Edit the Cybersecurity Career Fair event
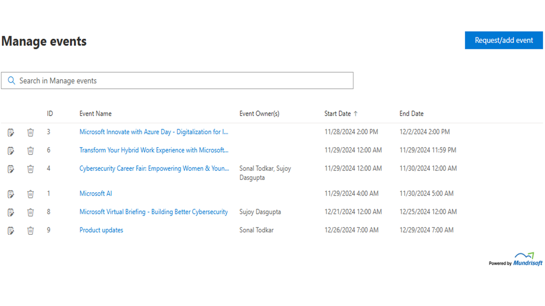The width and height of the screenshot is (545, 306). (11, 169)
